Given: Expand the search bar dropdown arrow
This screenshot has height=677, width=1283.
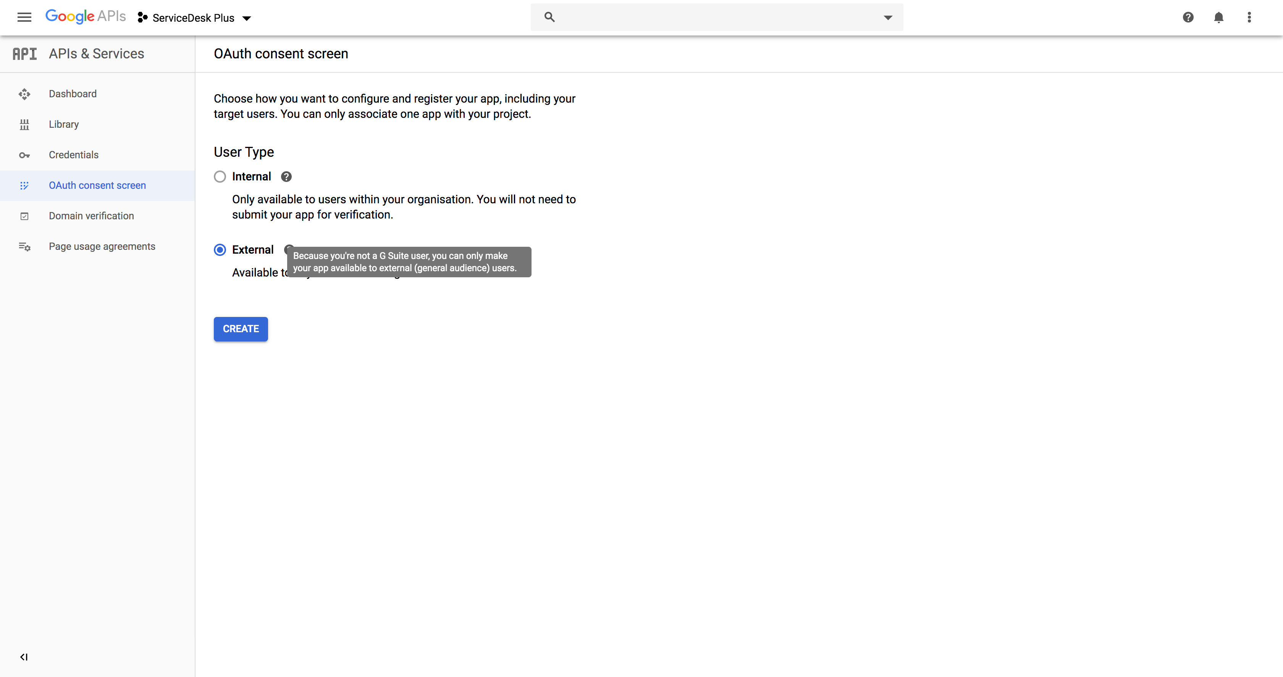Looking at the screenshot, I should tap(887, 18).
